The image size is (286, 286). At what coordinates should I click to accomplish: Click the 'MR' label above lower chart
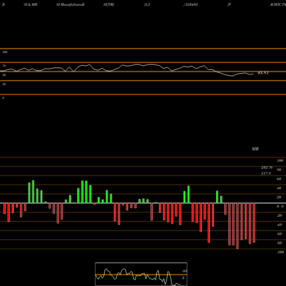click(x=255, y=149)
